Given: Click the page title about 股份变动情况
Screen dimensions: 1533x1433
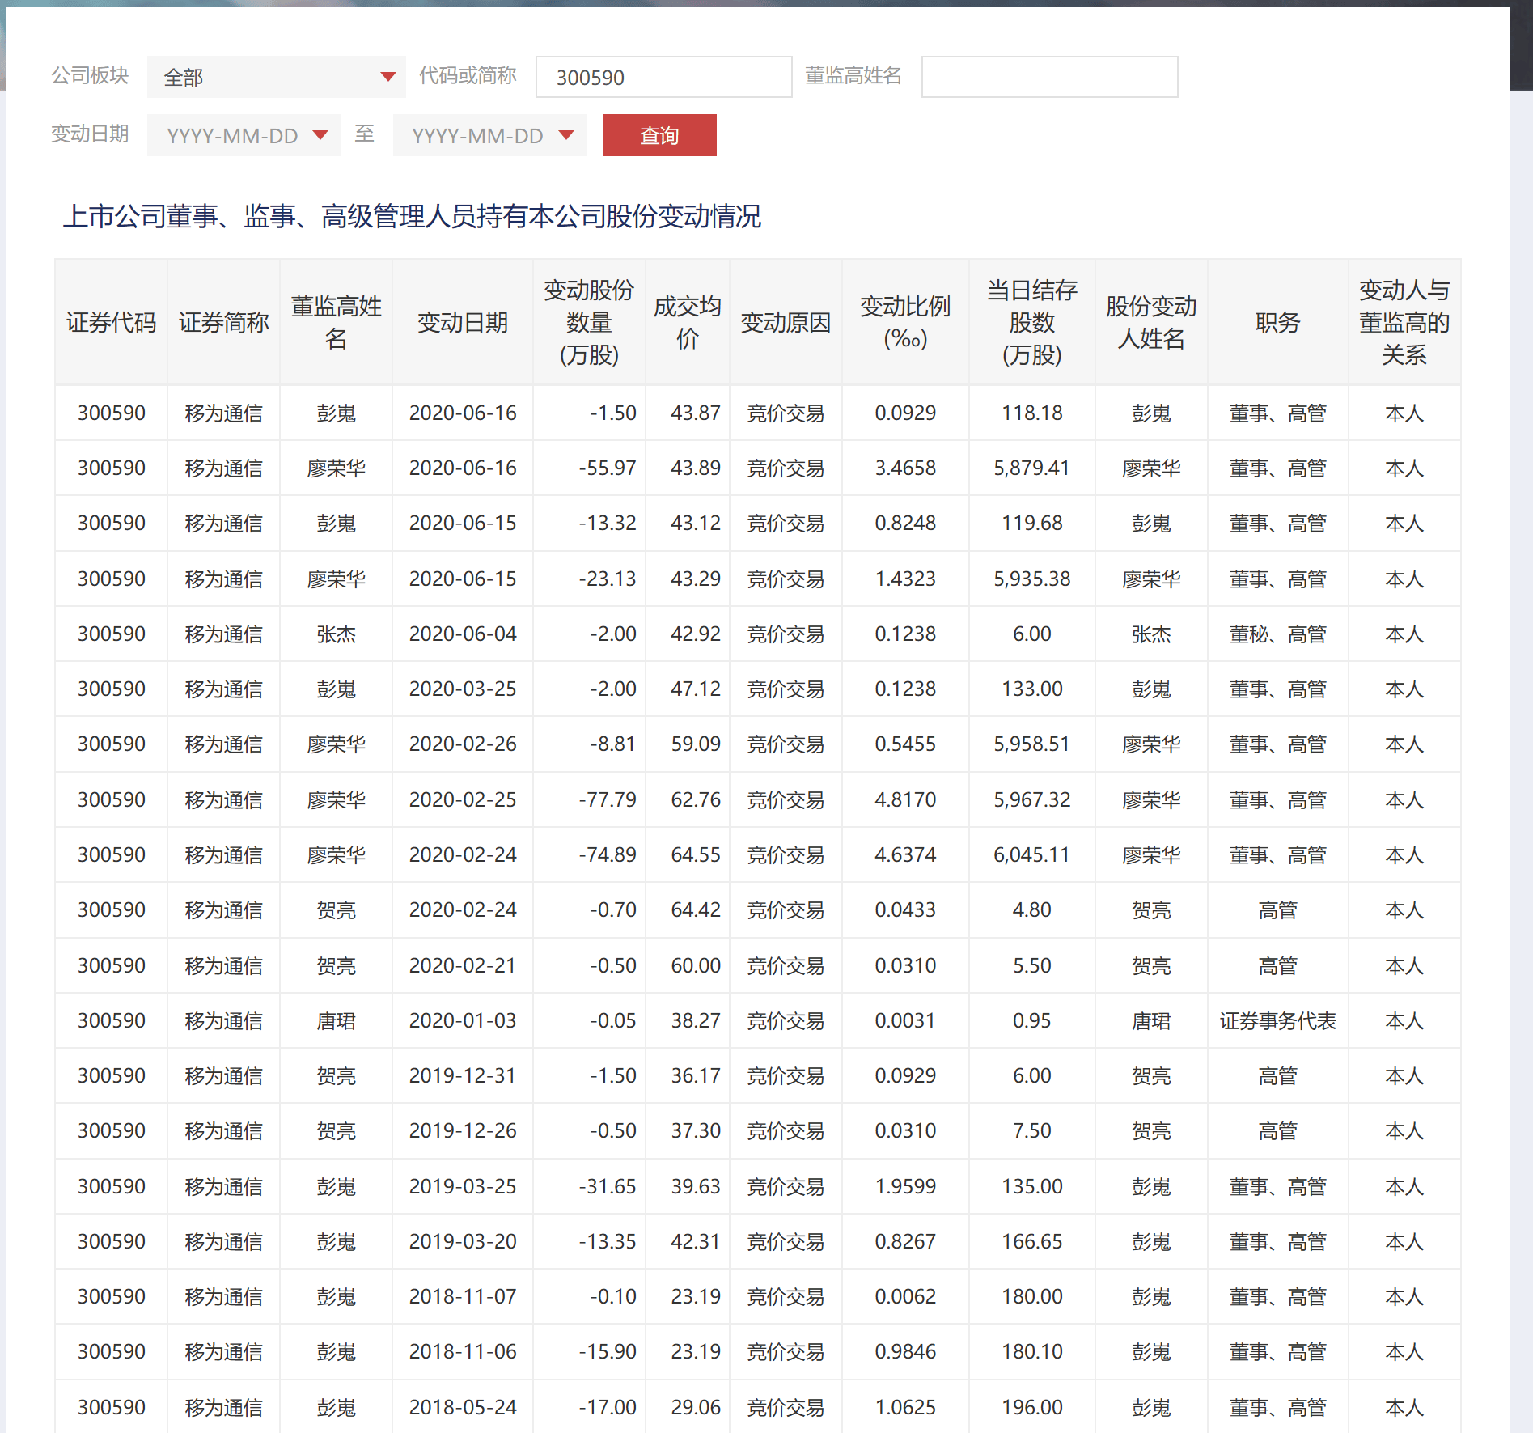Looking at the screenshot, I should [414, 217].
